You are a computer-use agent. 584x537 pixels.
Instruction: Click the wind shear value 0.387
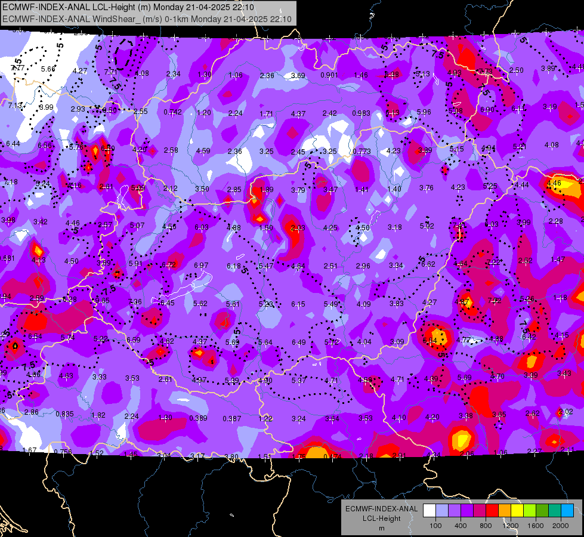click(231, 419)
